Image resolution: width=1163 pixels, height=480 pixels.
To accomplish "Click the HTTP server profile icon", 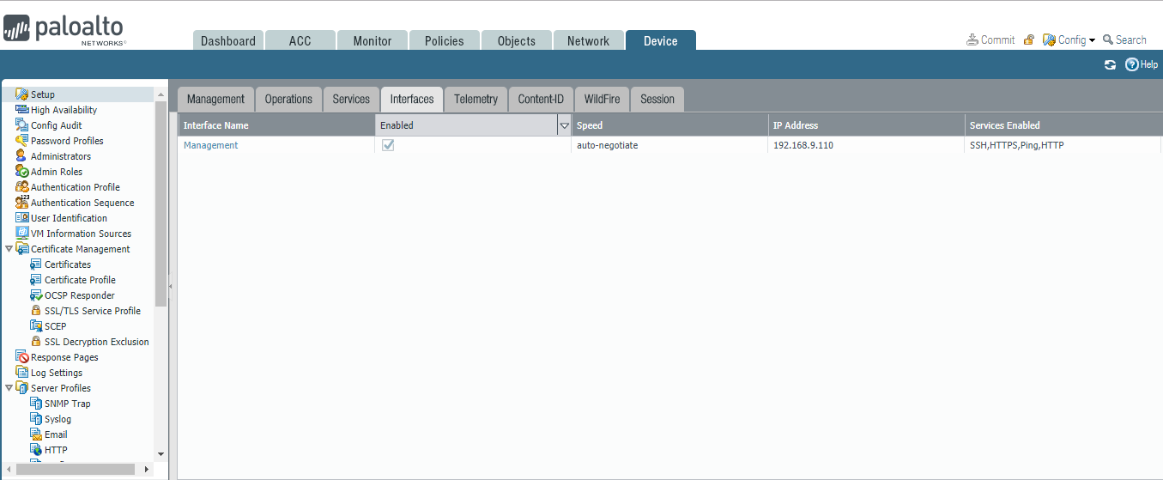I will pyautogui.click(x=36, y=450).
